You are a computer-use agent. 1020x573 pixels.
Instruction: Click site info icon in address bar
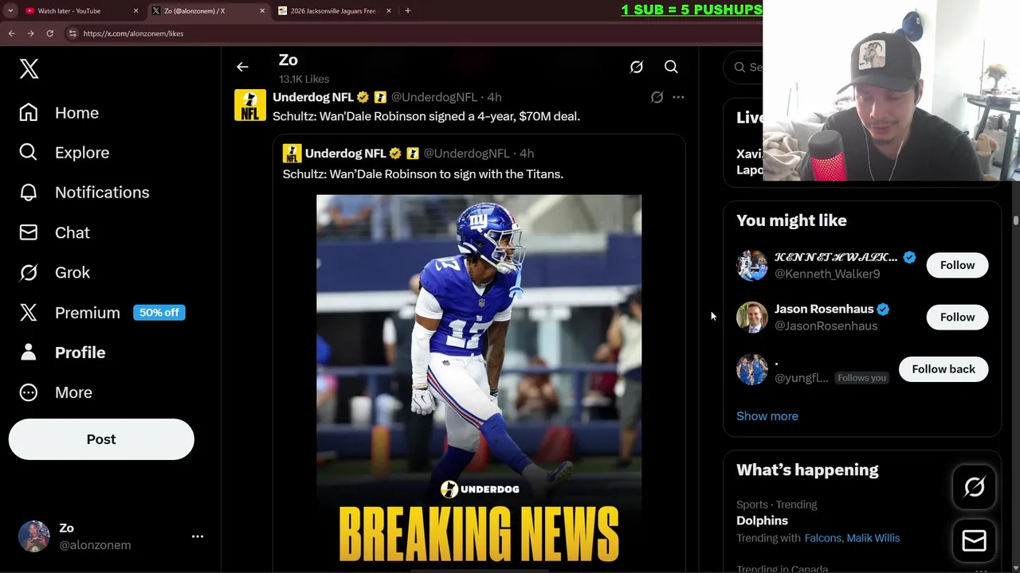(x=73, y=33)
